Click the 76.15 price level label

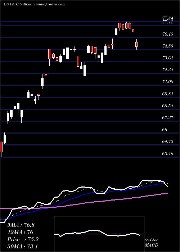pyautogui.click(x=168, y=34)
